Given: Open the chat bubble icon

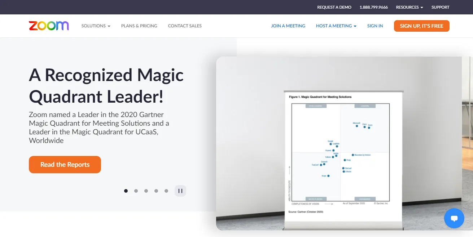Looking at the screenshot, I should pos(454,218).
